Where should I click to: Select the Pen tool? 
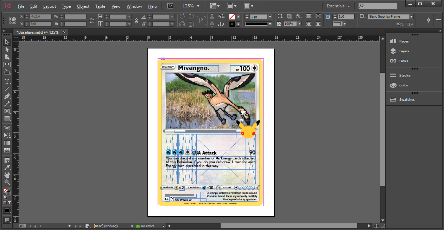[7, 96]
